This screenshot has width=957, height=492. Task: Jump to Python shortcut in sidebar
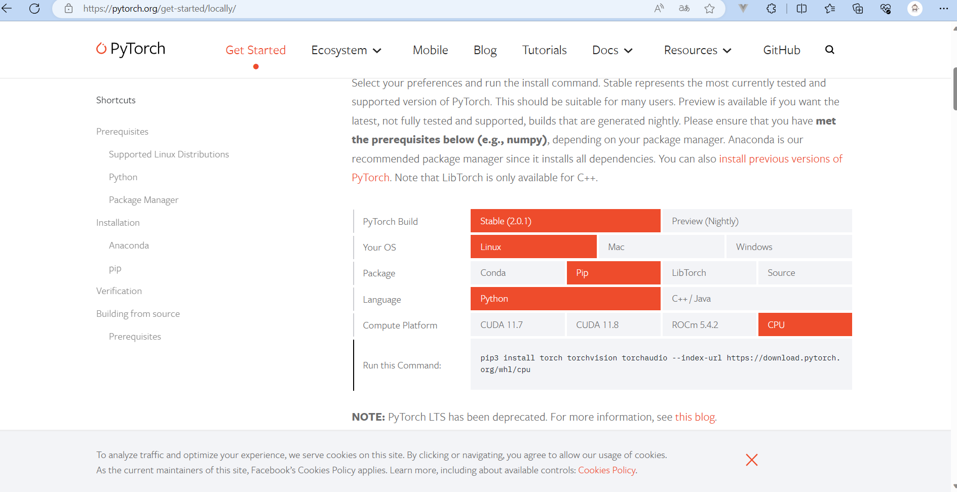[123, 177]
